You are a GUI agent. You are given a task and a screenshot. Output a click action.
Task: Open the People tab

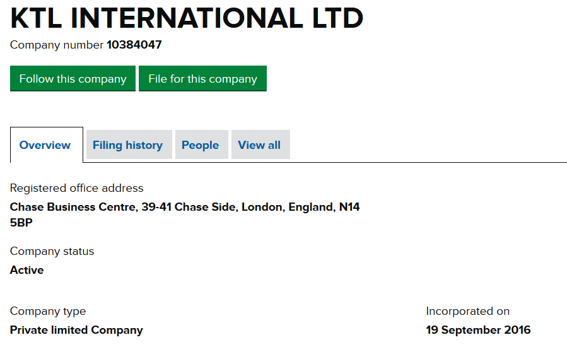(x=201, y=145)
